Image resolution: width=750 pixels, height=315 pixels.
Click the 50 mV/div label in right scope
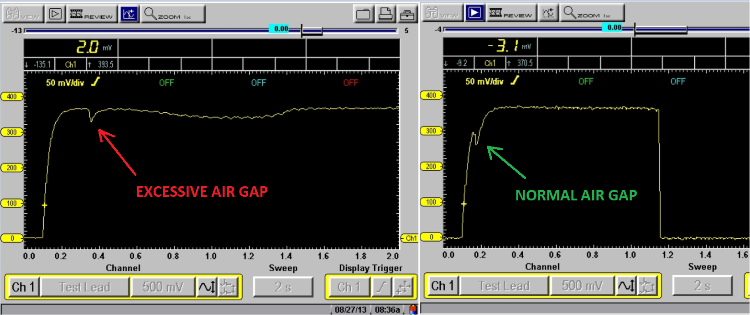click(x=484, y=81)
